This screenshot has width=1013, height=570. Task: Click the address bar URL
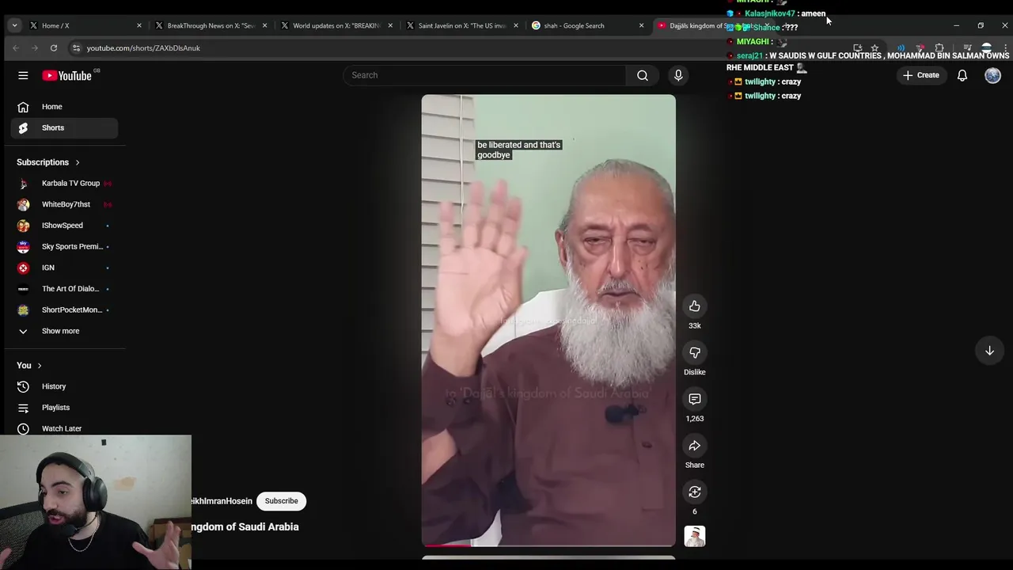click(143, 48)
